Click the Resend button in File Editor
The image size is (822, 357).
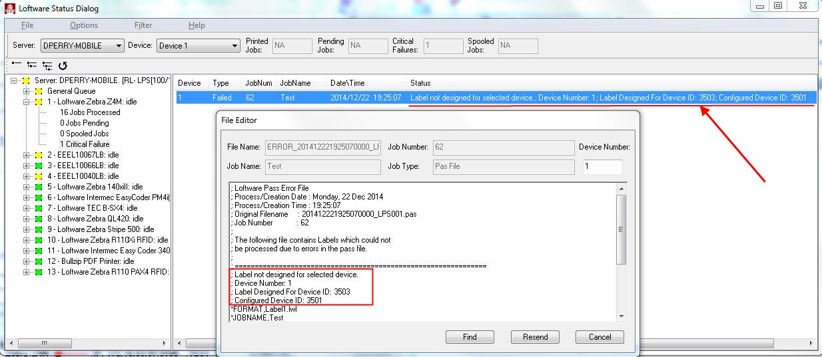[535, 337]
